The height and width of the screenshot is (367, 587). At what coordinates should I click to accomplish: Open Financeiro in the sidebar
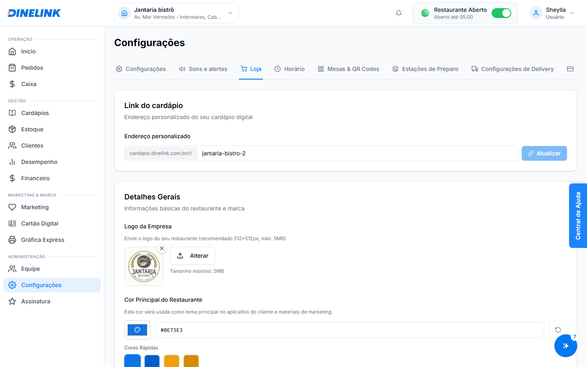tap(52, 178)
